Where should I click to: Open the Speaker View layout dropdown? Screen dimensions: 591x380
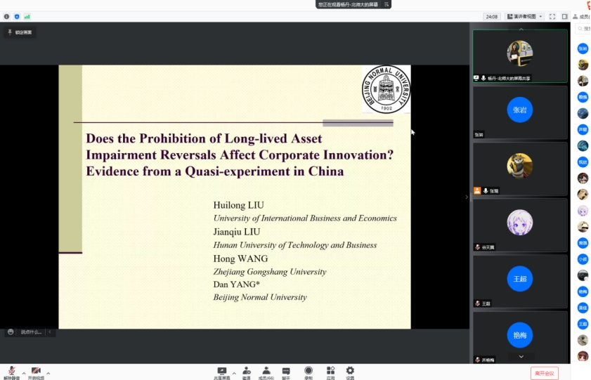click(x=525, y=16)
